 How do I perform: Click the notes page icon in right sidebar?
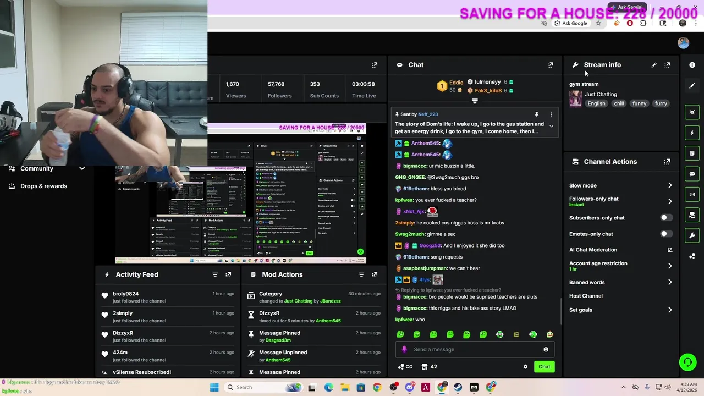click(692, 153)
